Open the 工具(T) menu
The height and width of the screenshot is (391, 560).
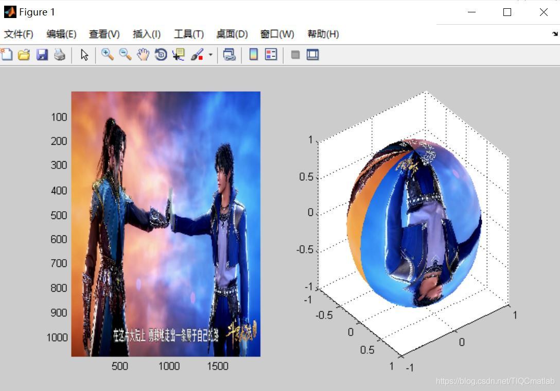coord(189,34)
